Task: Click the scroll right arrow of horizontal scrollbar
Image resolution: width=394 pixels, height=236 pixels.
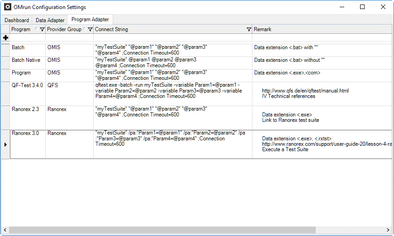Action: point(388,230)
